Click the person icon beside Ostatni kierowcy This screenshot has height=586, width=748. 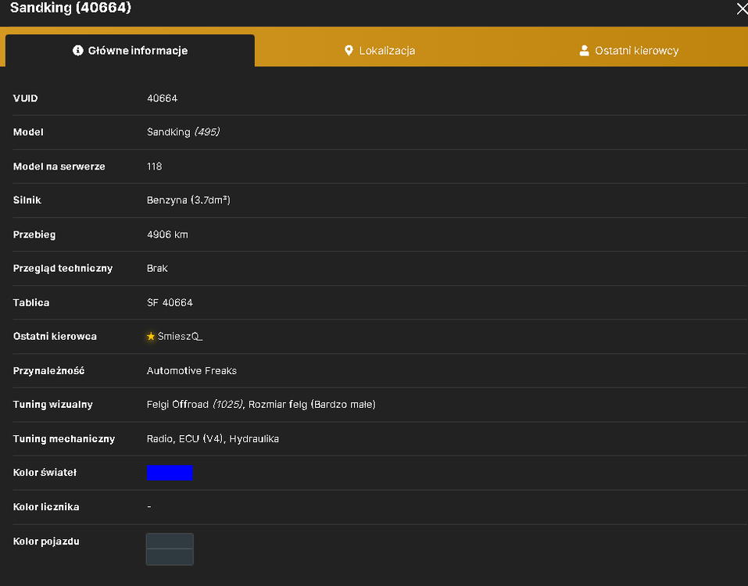point(584,51)
